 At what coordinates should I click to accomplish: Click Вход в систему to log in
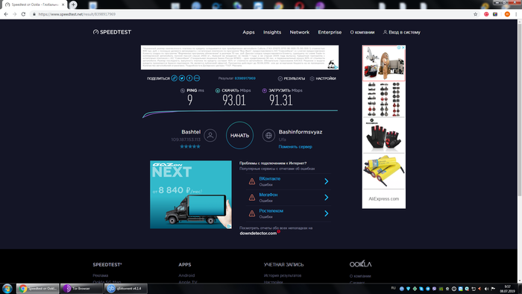click(x=401, y=32)
